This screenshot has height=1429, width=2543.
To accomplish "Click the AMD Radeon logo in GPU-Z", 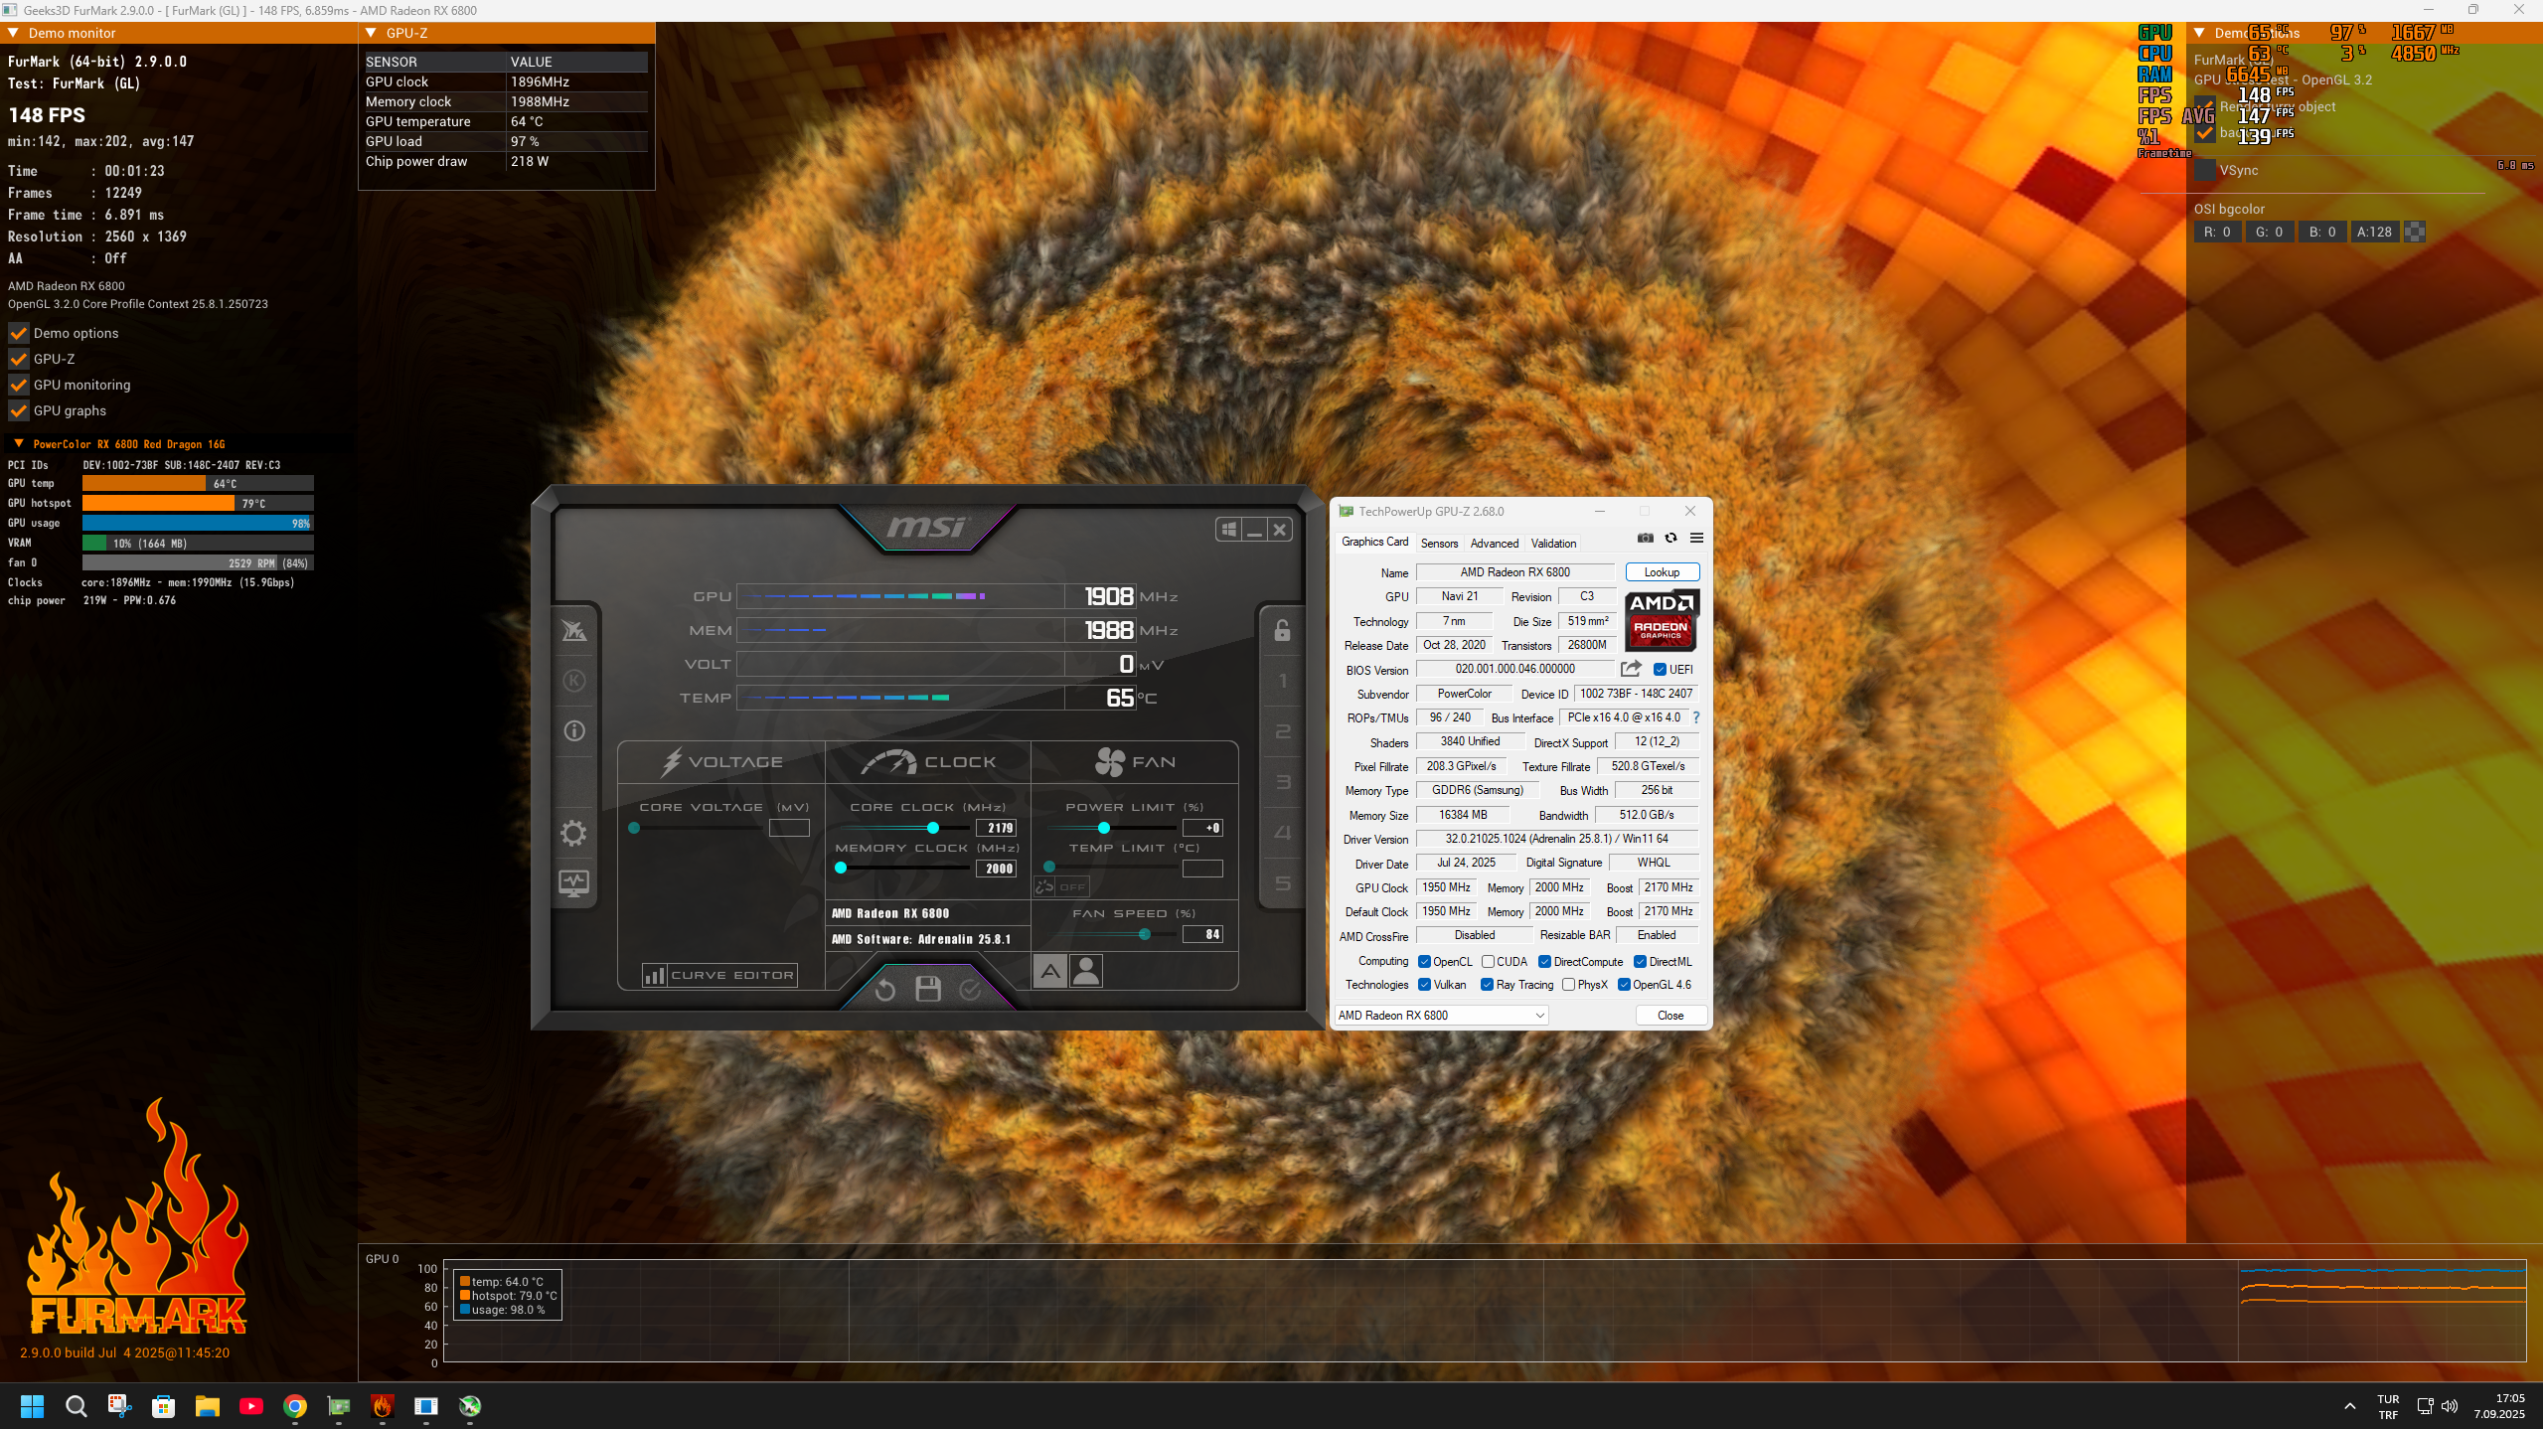I will pyautogui.click(x=1661, y=620).
